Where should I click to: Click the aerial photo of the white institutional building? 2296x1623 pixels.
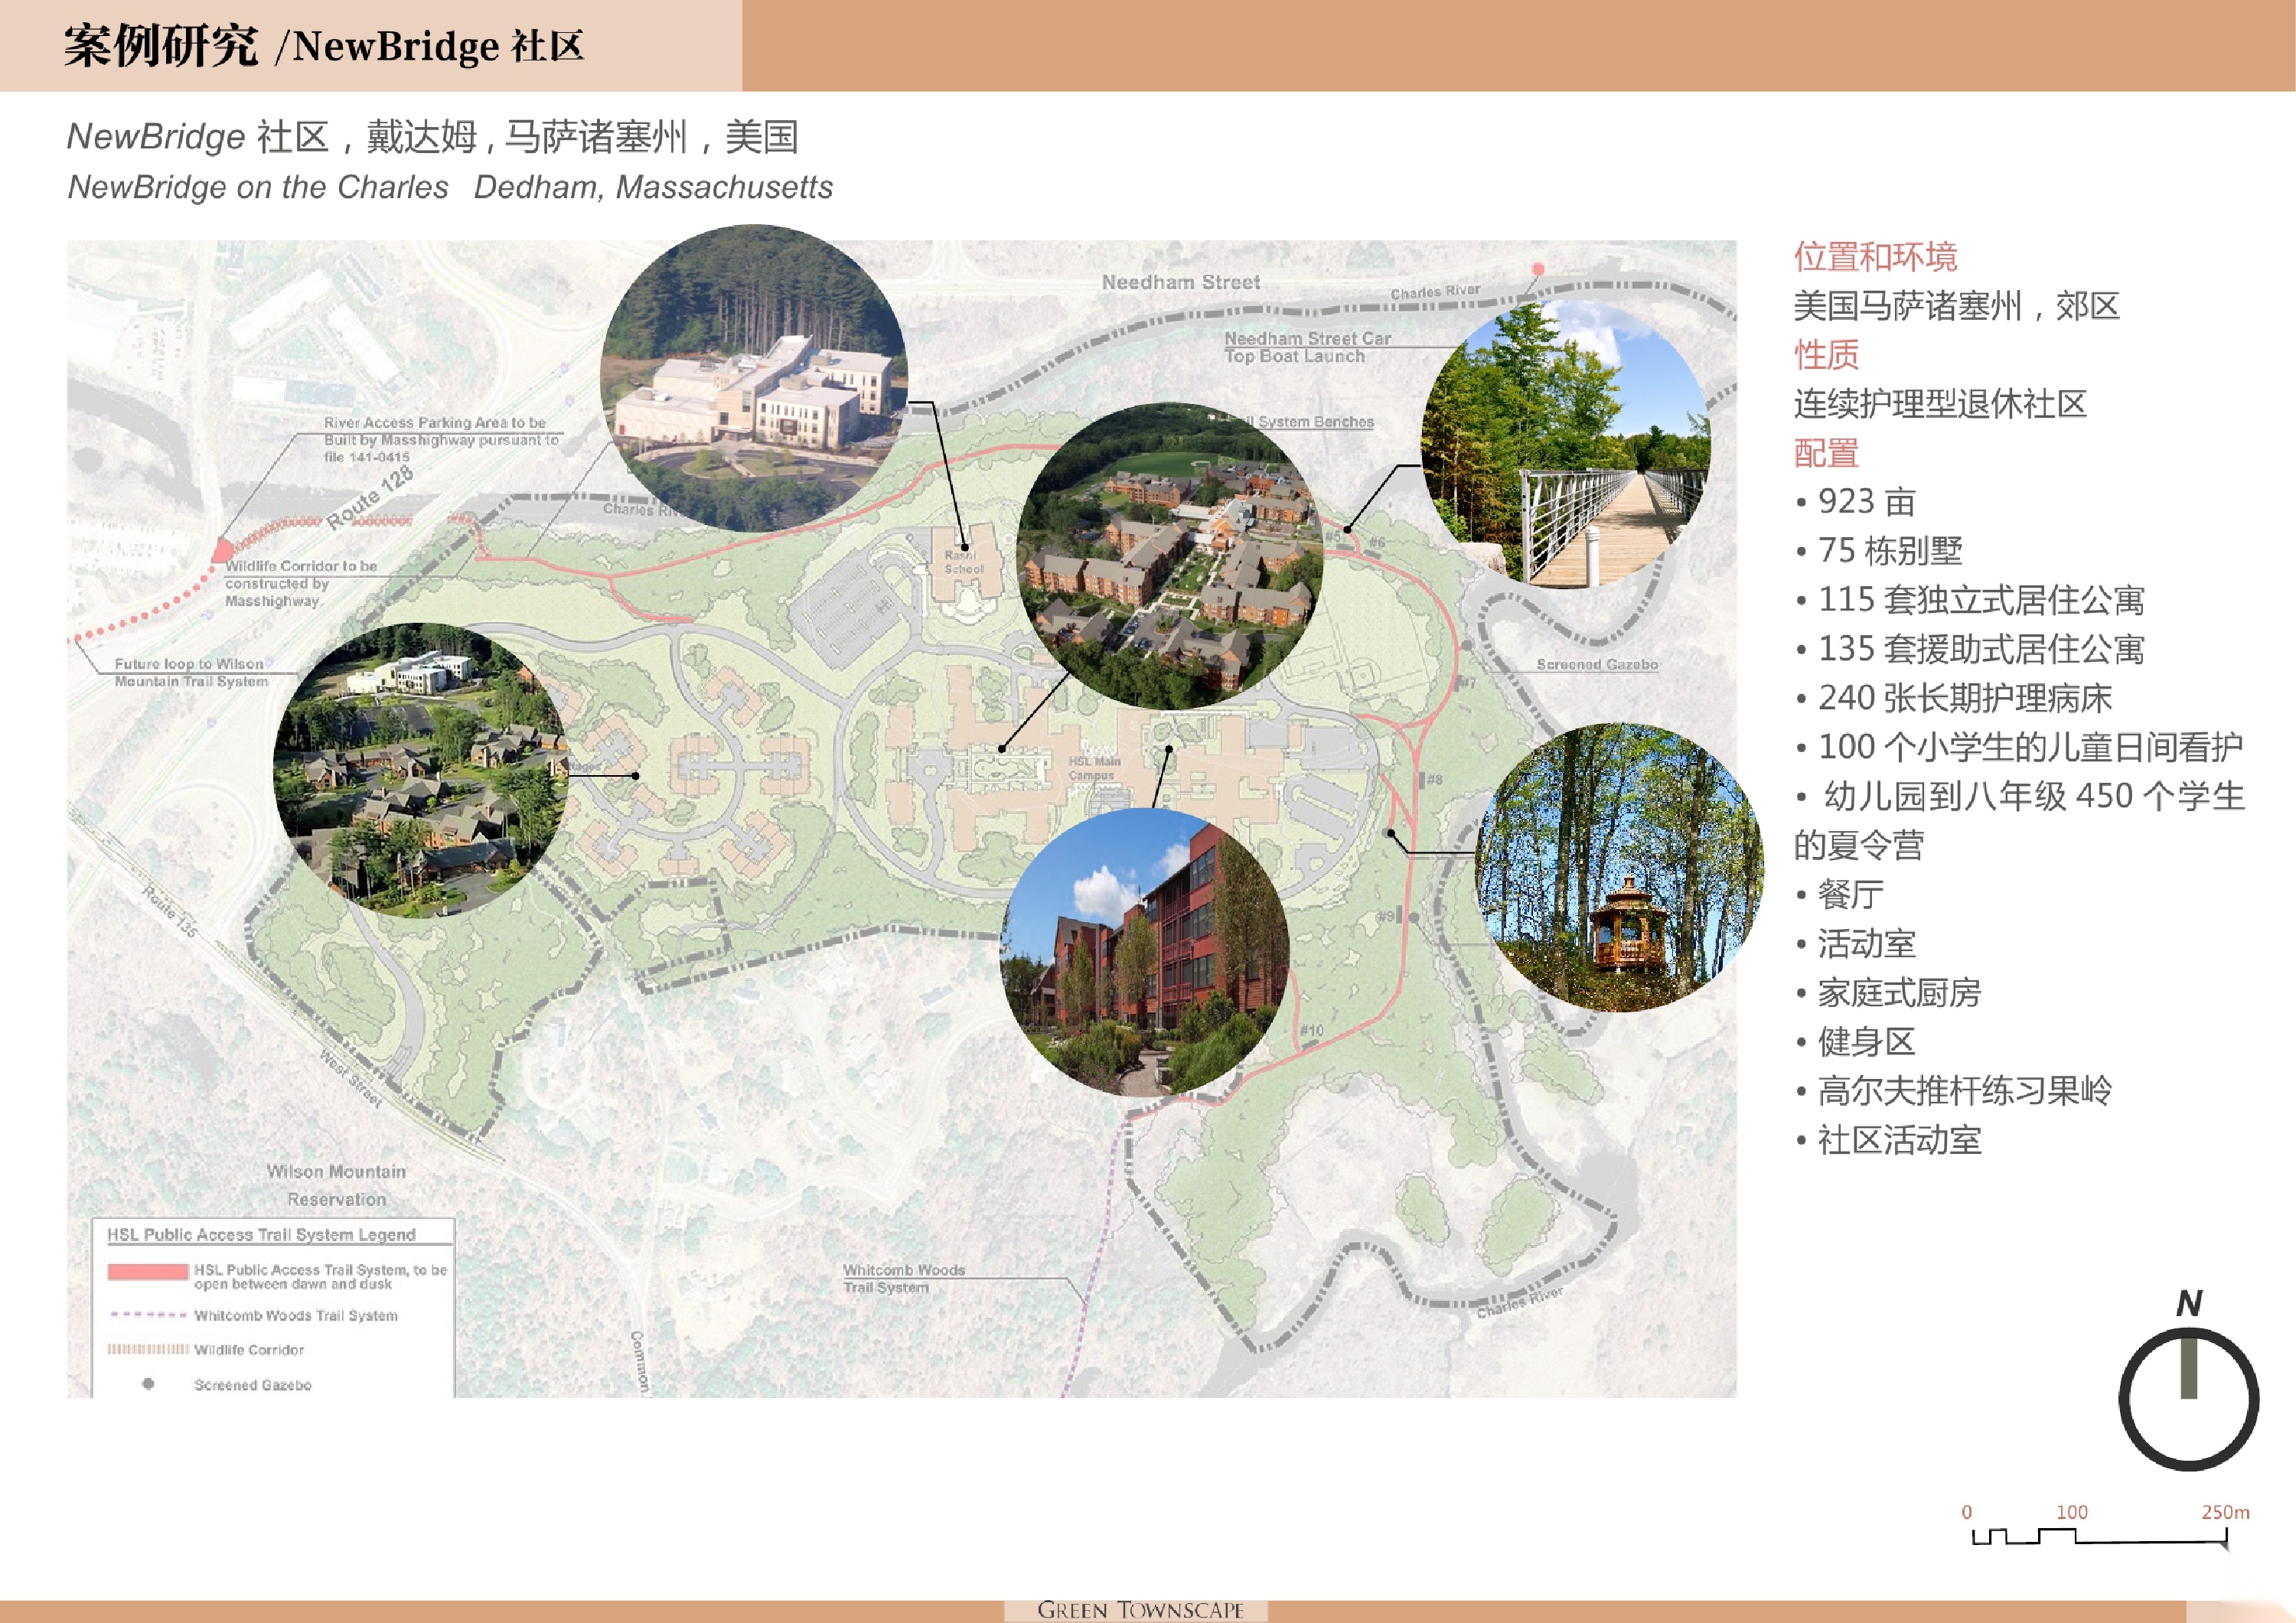754,378
